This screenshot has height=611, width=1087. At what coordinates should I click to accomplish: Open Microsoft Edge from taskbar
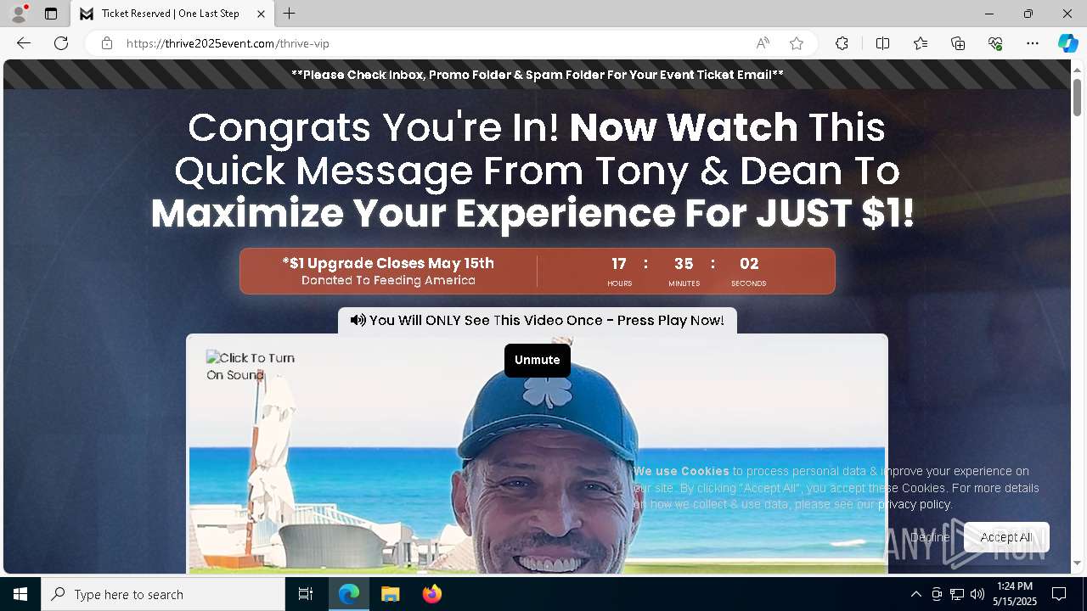click(x=349, y=594)
